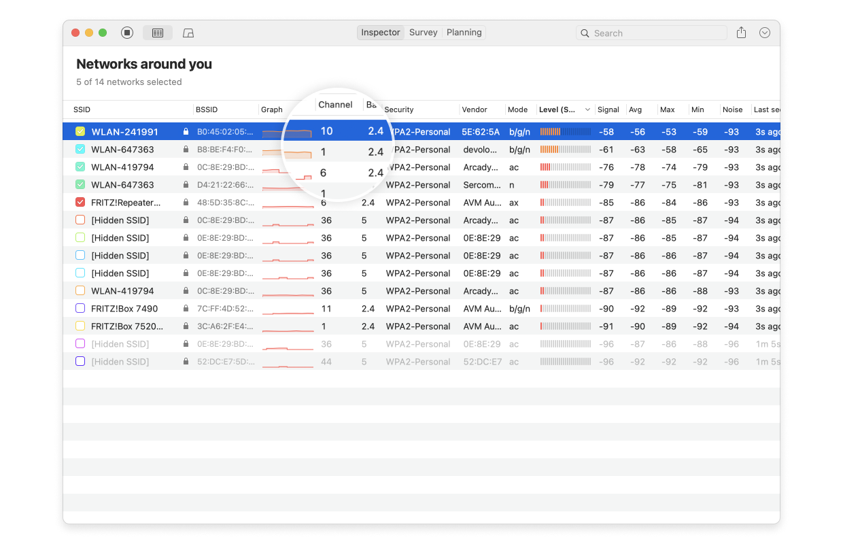This screenshot has height=544, width=843.
Task: Open the filters panel icon beside table view
Action: tap(188, 32)
